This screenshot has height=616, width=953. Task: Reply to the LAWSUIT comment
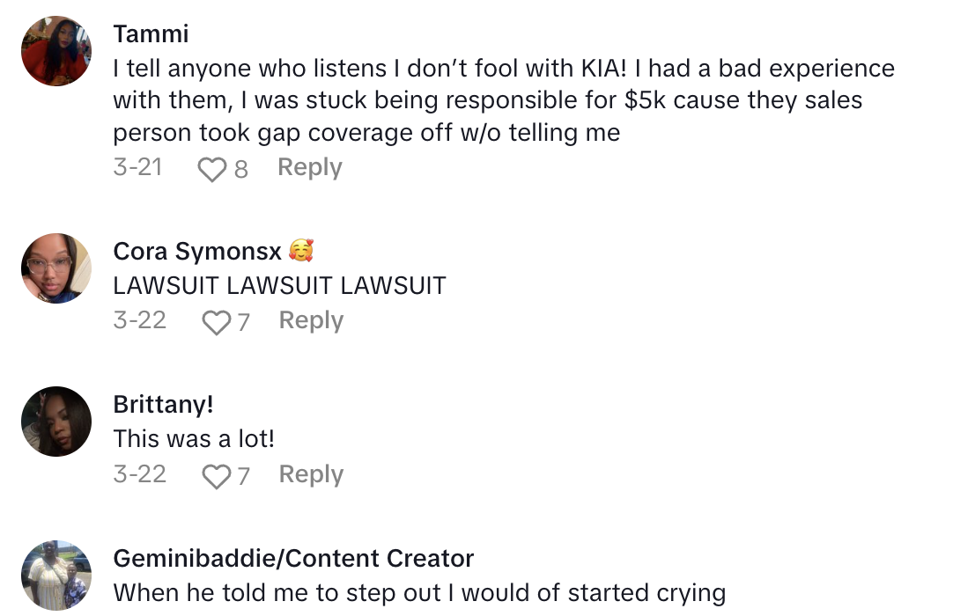pyautogui.click(x=311, y=320)
